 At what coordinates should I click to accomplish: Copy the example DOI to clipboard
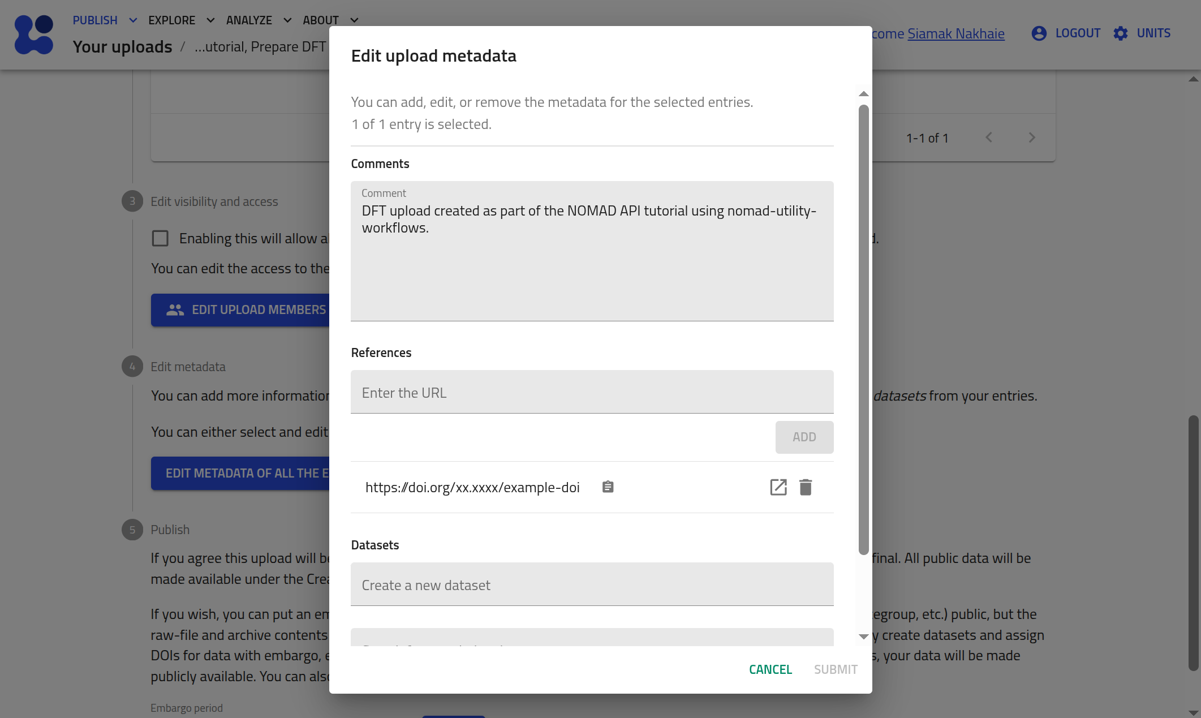608,487
